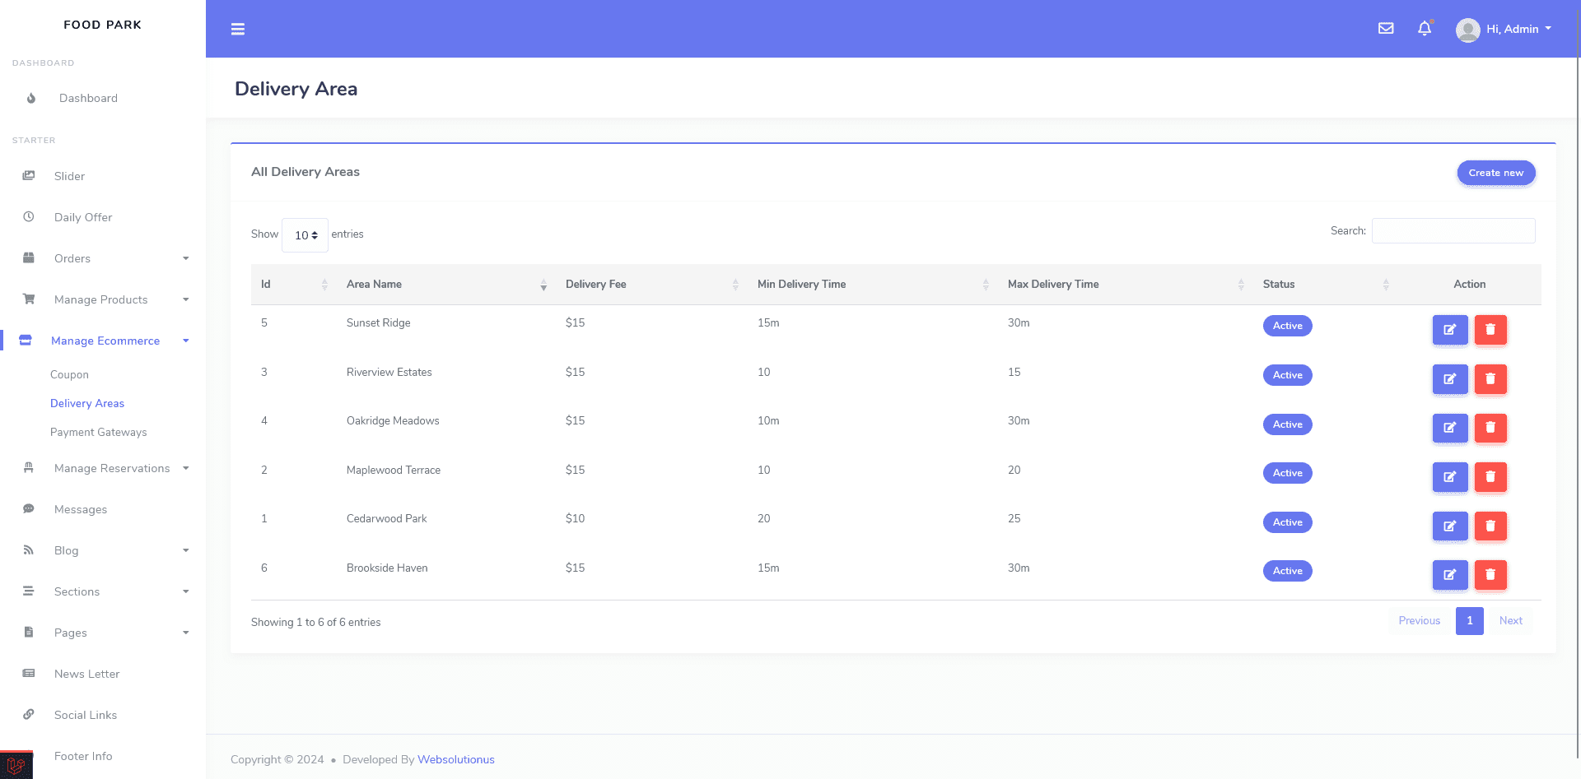Click the Active badge for Sunset Ridge

point(1288,326)
